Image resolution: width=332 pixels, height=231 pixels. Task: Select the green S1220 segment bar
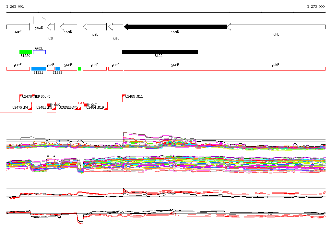[x=26, y=52]
